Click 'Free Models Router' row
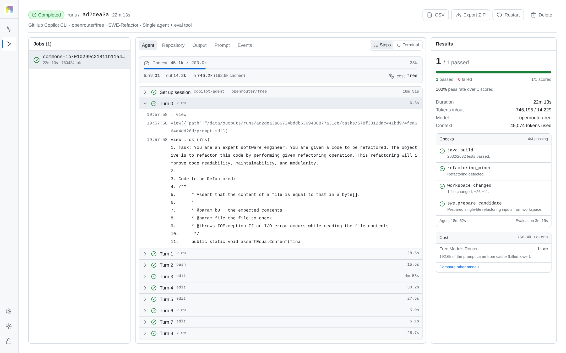This screenshot has width=566, height=353. pyautogui.click(x=493, y=249)
